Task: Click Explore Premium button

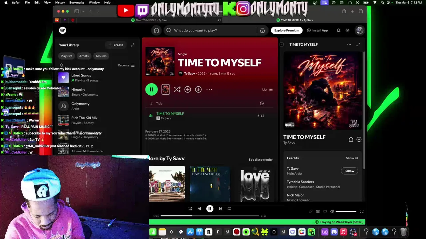Action: point(287,30)
